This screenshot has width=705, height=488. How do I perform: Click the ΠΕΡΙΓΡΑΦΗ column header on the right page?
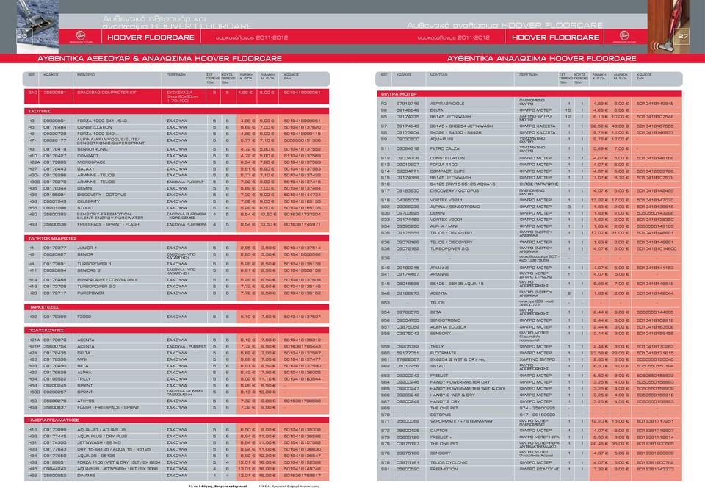pyautogui.click(x=529, y=75)
